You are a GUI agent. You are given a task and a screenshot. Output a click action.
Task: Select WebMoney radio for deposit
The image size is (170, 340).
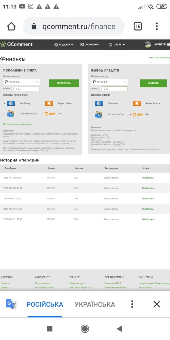(x=5, y=104)
